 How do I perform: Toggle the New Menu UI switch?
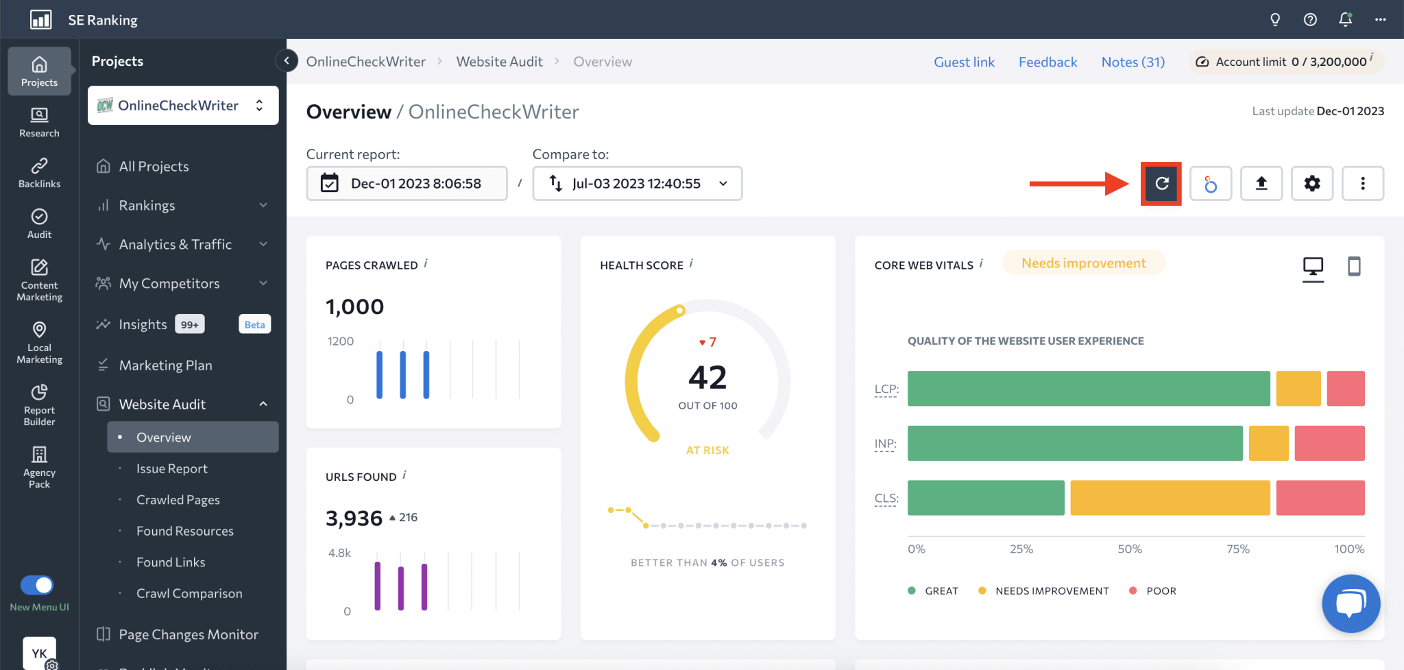click(x=37, y=585)
